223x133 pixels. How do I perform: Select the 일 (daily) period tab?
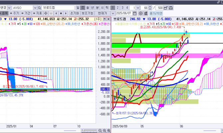pyautogui.click(x=78, y=8)
